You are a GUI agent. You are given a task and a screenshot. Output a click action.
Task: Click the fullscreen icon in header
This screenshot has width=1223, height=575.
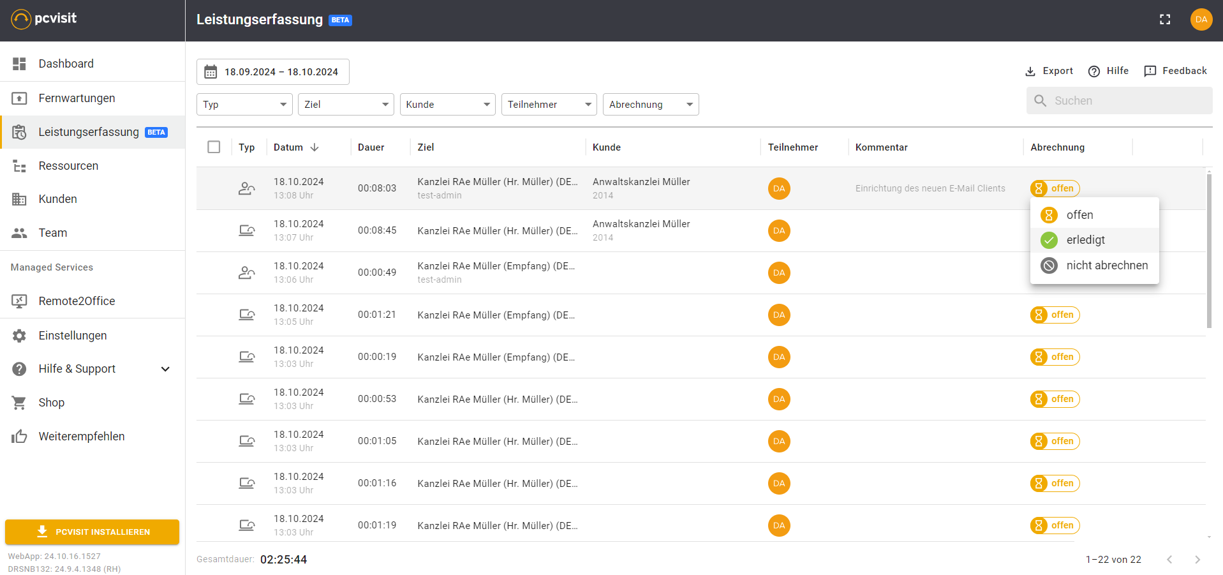click(x=1165, y=19)
